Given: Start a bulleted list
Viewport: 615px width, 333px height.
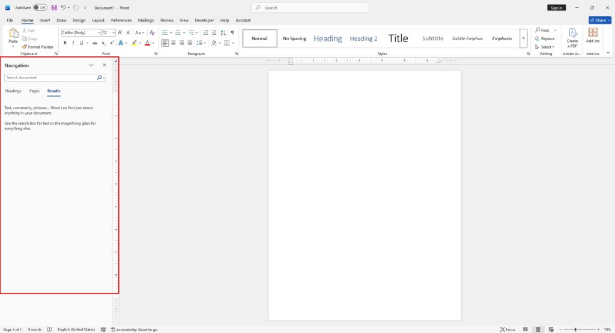Looking at the screenshot, I should point(165,32).
